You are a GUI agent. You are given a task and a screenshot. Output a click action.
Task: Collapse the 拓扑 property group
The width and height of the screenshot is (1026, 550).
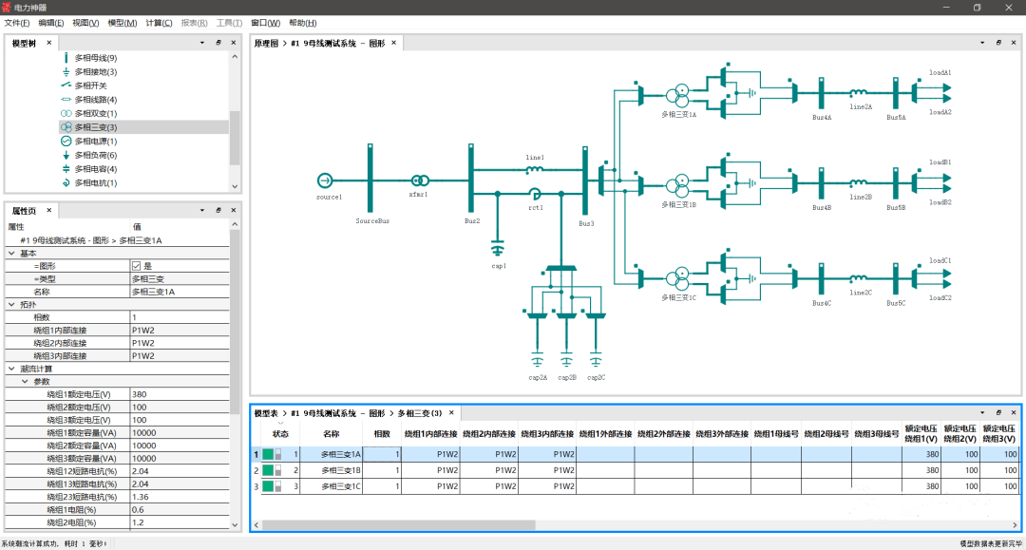(x=11, y=305)
